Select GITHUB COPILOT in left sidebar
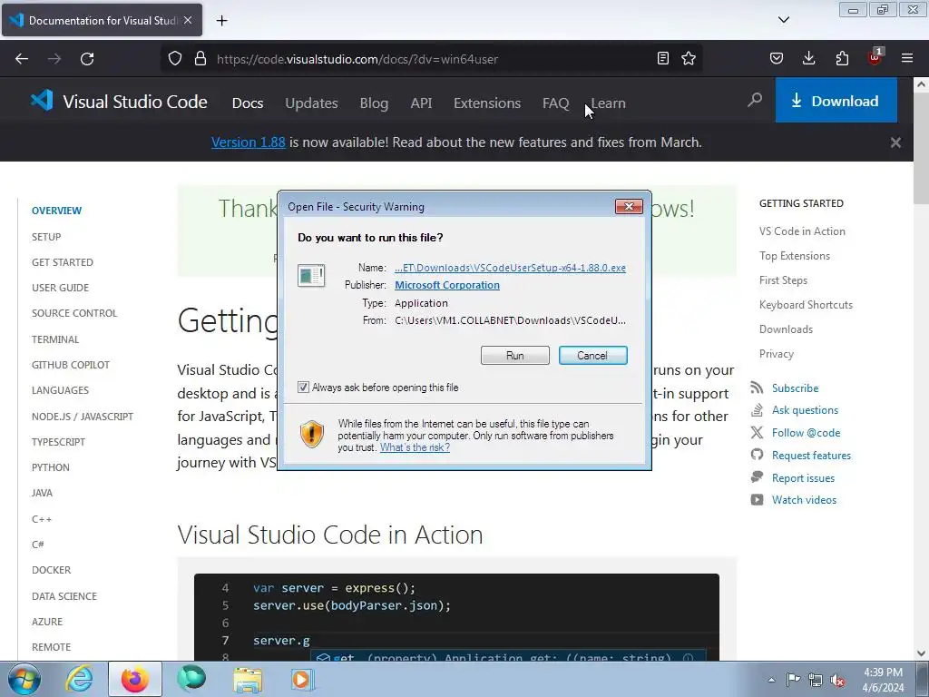This screenshot has height=697, width=929. click(71, 365)
